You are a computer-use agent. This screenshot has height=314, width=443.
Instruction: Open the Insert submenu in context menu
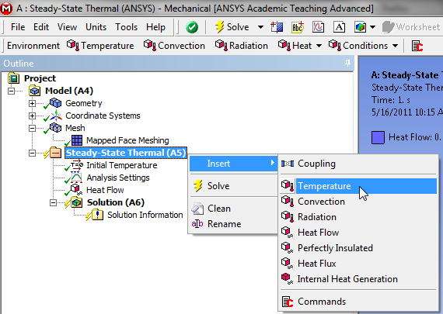[x=233, y=164]
